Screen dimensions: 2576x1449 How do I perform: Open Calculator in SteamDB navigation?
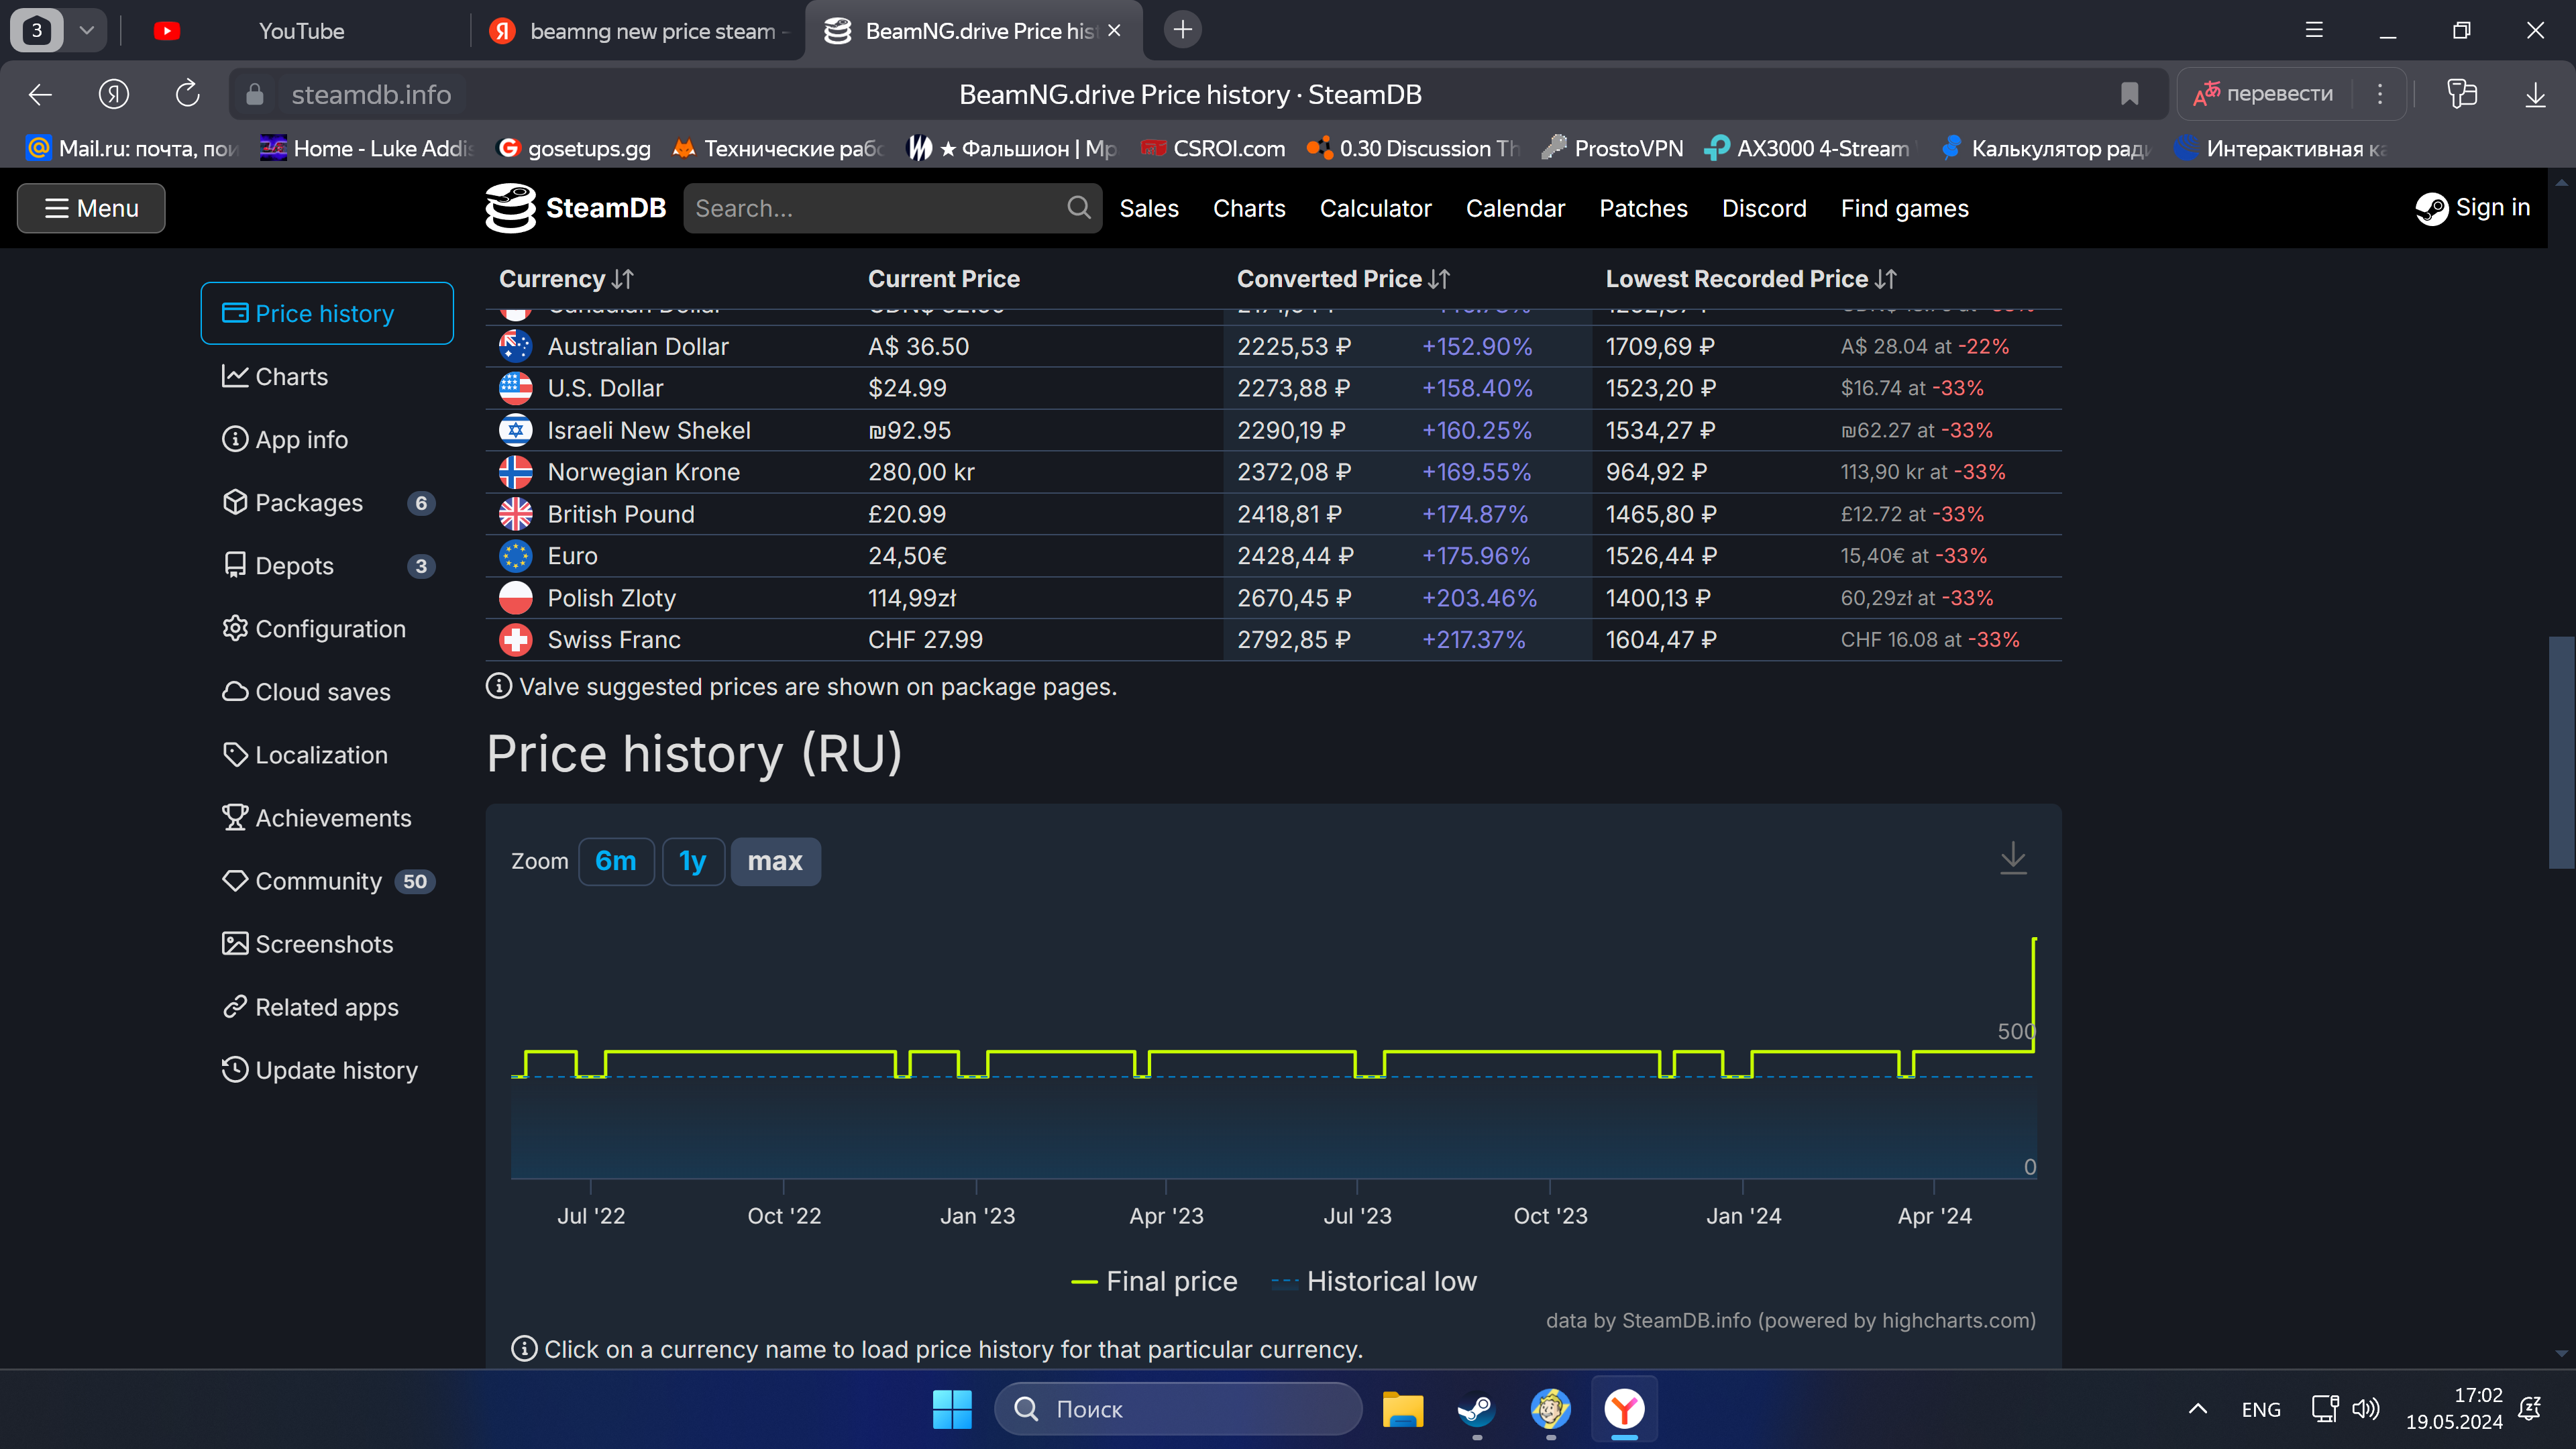(1375, 208)
